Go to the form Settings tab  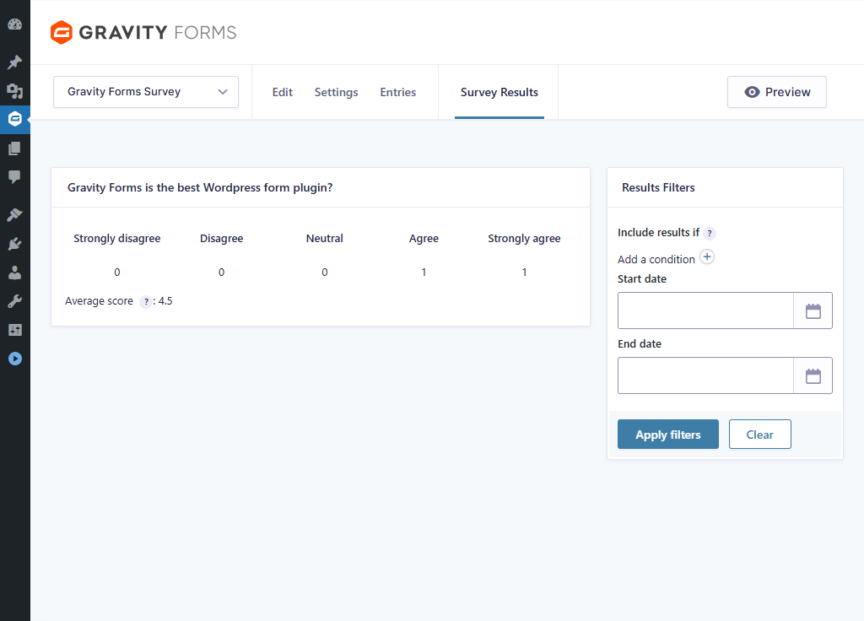click(x=336, y=93)
